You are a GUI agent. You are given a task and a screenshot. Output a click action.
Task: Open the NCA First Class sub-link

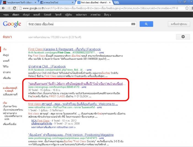click(x=40, y=121)
